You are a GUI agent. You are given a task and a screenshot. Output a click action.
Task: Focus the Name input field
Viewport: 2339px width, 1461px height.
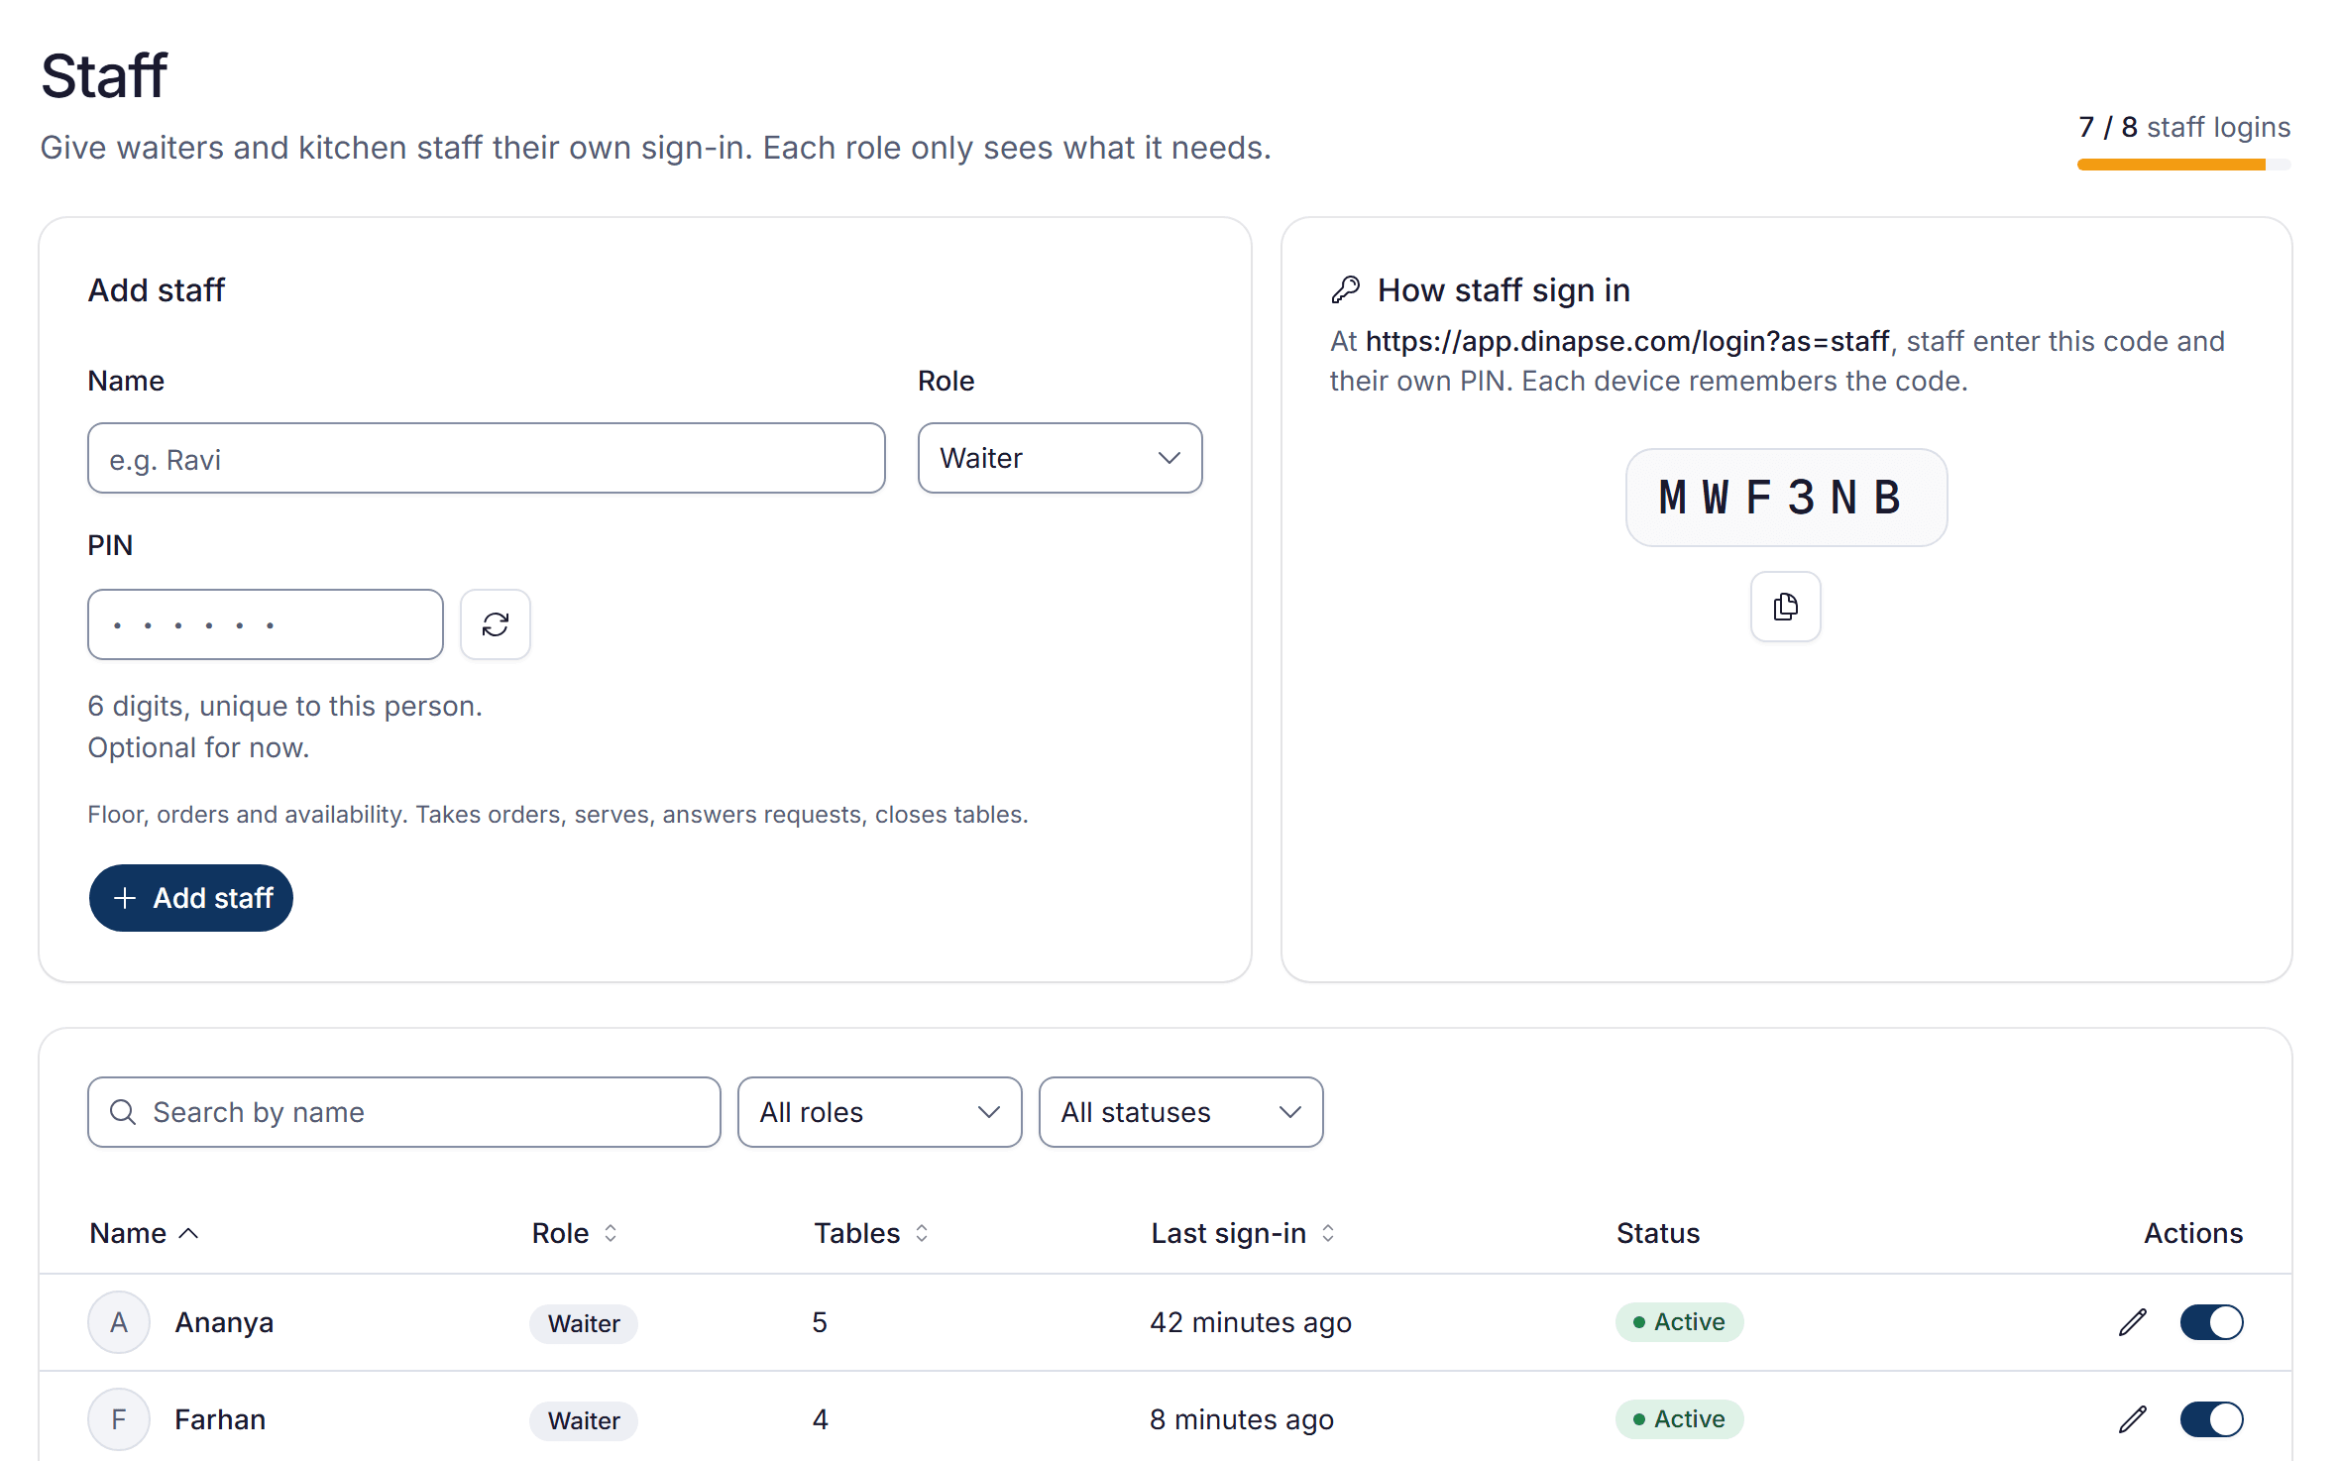tap(487, 458)
